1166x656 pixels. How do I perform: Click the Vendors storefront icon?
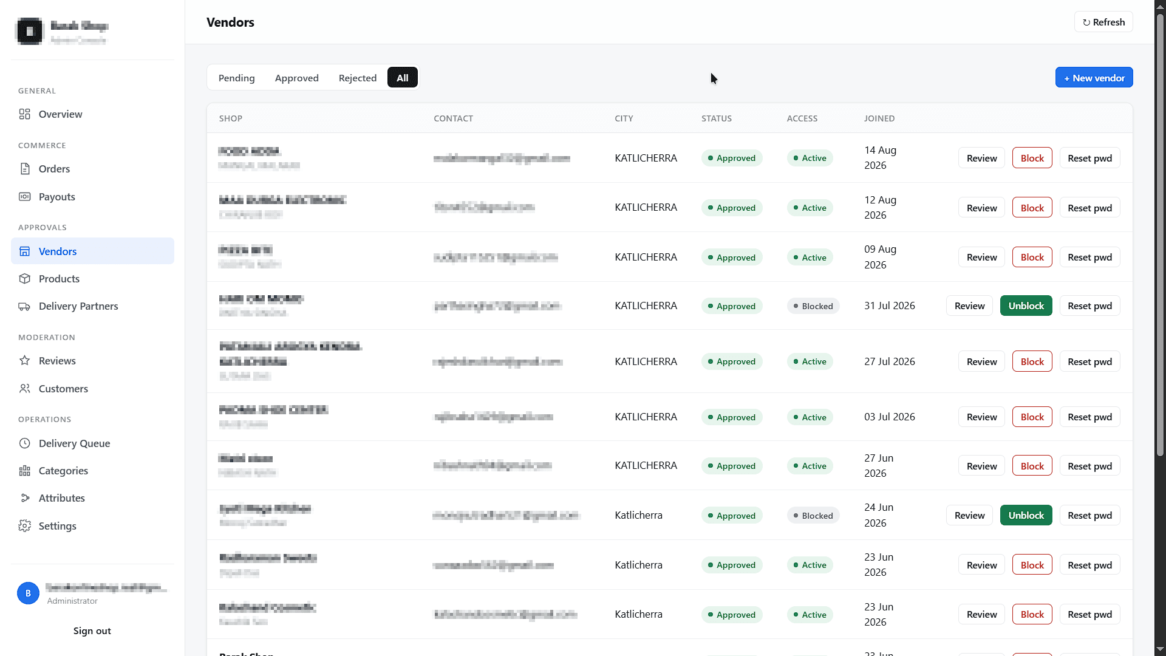coord(25,251)
